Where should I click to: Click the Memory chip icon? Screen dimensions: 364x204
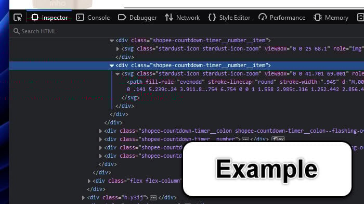(x=318, y=17)
